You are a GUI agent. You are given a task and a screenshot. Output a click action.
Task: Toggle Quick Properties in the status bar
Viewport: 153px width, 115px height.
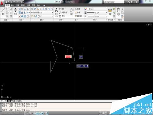pos(47,113)
